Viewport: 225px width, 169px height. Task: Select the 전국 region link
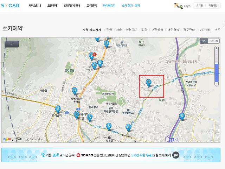[x=109, y=30]
